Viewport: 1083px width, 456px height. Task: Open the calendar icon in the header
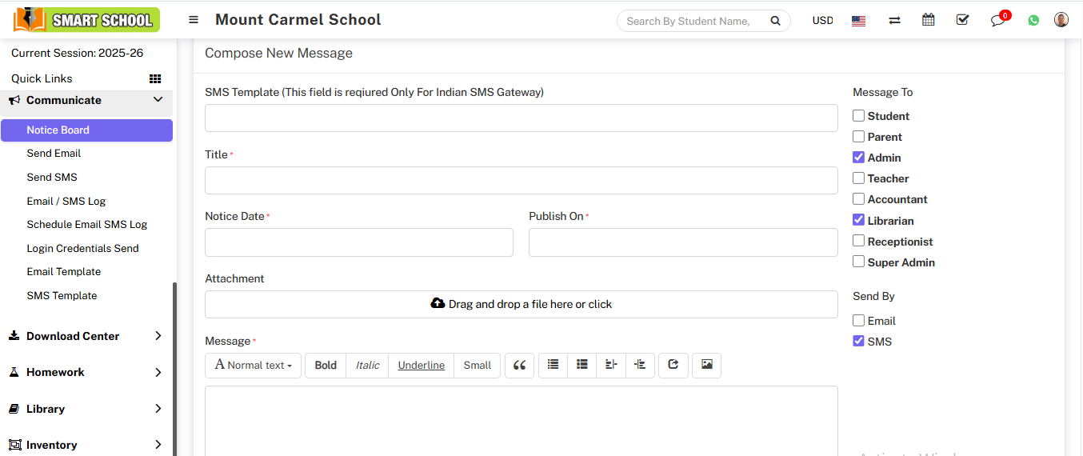pos(928,20)
